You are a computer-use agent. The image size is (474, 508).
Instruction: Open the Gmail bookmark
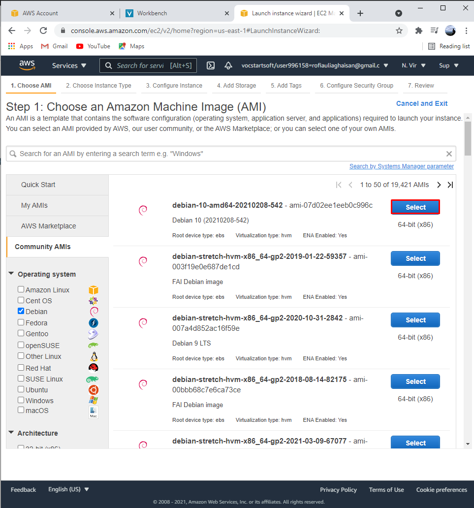[x=55, y=46]
